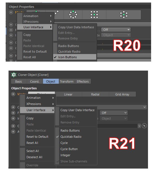Image resolution: width=157 pixels, height=175 pixels.
Task: Choose Deselect All in R21 menu
Action: [x=38, y=157]
